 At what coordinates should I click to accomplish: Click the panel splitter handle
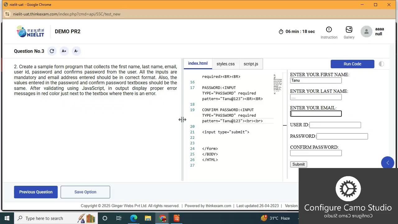182,120
